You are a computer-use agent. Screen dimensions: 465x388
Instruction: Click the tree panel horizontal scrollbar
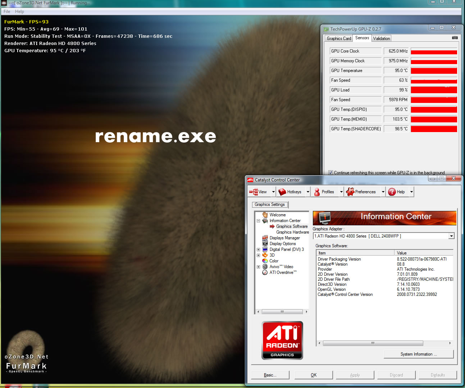pos(282,312)
